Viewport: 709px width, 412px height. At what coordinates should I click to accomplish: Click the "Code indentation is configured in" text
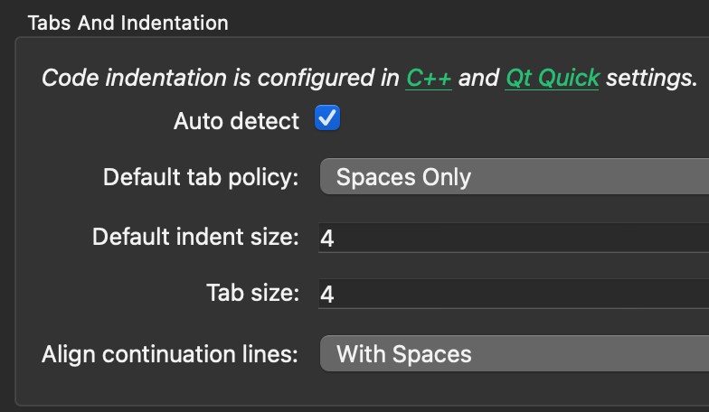tap(221, 78)
